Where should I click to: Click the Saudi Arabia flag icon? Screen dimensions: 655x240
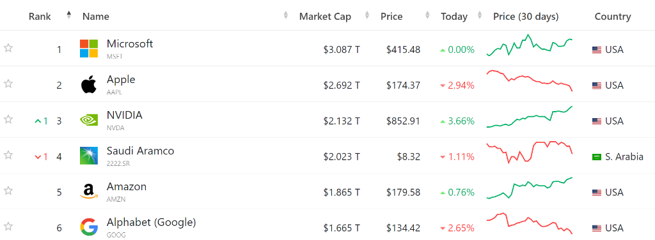tap(597, 157)
